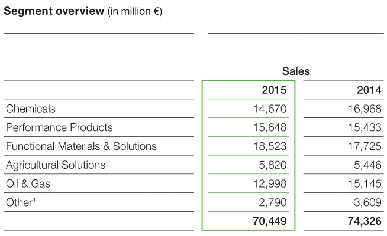Select Performance Products 2015 value 15,648
Viewport: 387px width, 236px height.
[x=271, y=127]
